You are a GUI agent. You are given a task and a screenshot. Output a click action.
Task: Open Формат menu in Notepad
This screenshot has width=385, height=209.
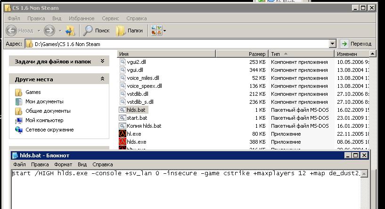pyautogui.click(x=63, y=164)
